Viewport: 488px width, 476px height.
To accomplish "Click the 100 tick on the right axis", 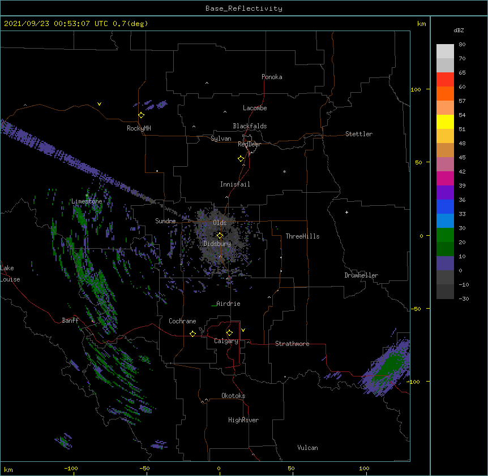I will 416,89.
